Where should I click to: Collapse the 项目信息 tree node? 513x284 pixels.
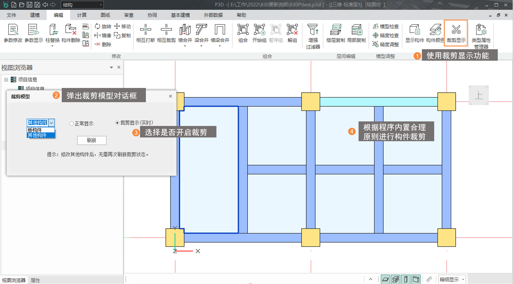(6, 80)
